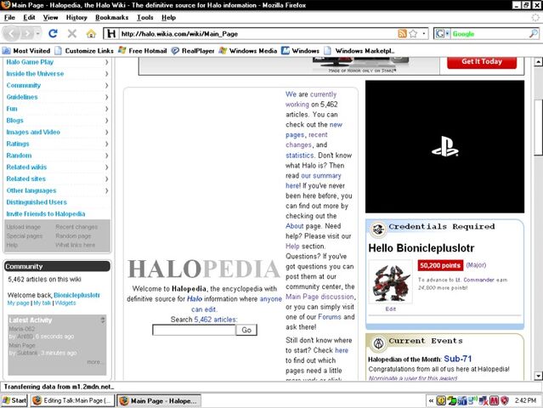Image resolution: width=543 pixels, height=408 pixels.
Task: Open the Windows Marketplace bookmark
Action: pos(359,50)
